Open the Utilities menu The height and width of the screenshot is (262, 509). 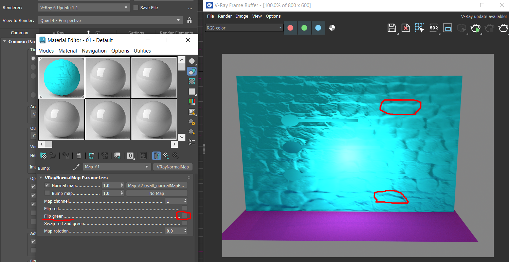142,51
